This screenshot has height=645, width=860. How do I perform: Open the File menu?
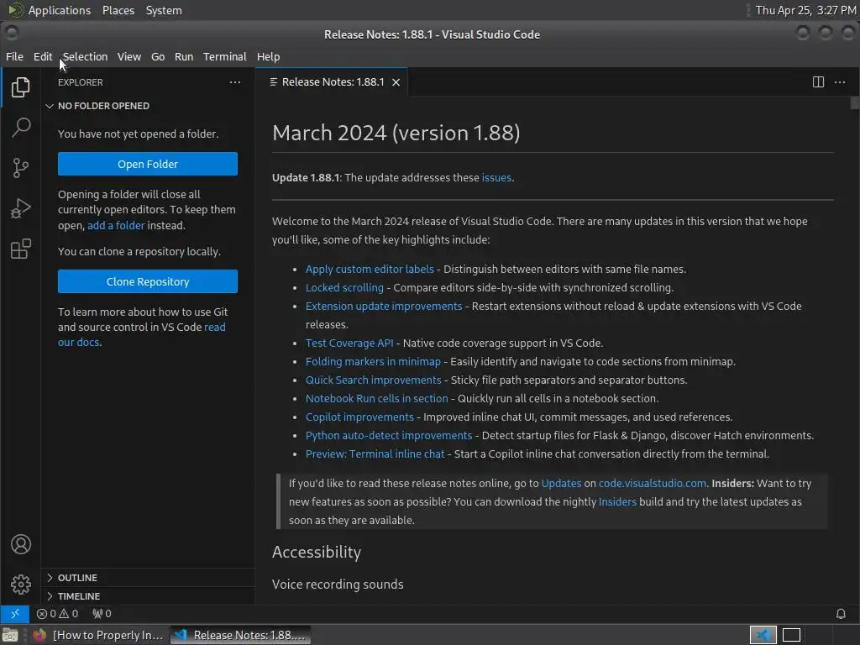[x=14, y=56]
